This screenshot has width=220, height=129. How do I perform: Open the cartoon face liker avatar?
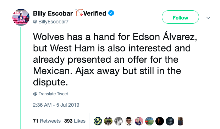129,121
